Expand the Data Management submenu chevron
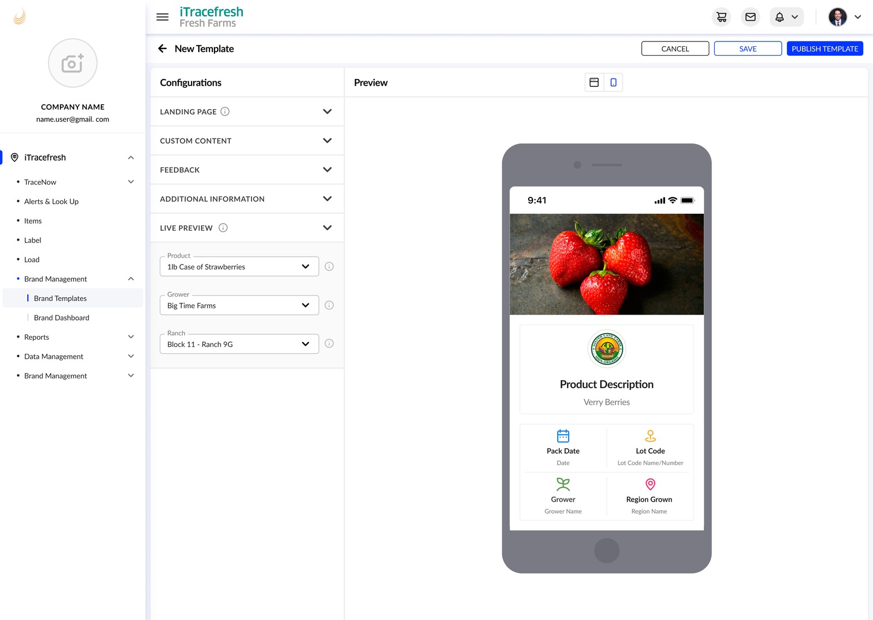This screenshot has width=873, height=620. [x=131, y=356]
